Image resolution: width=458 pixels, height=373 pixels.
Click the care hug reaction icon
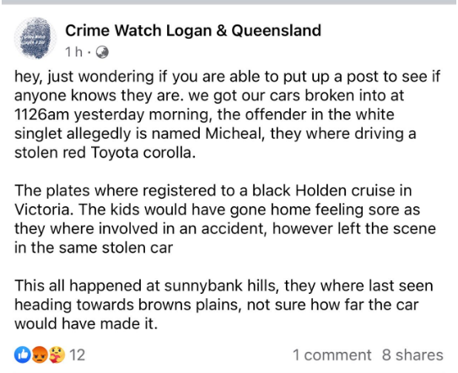pos(57,354)
